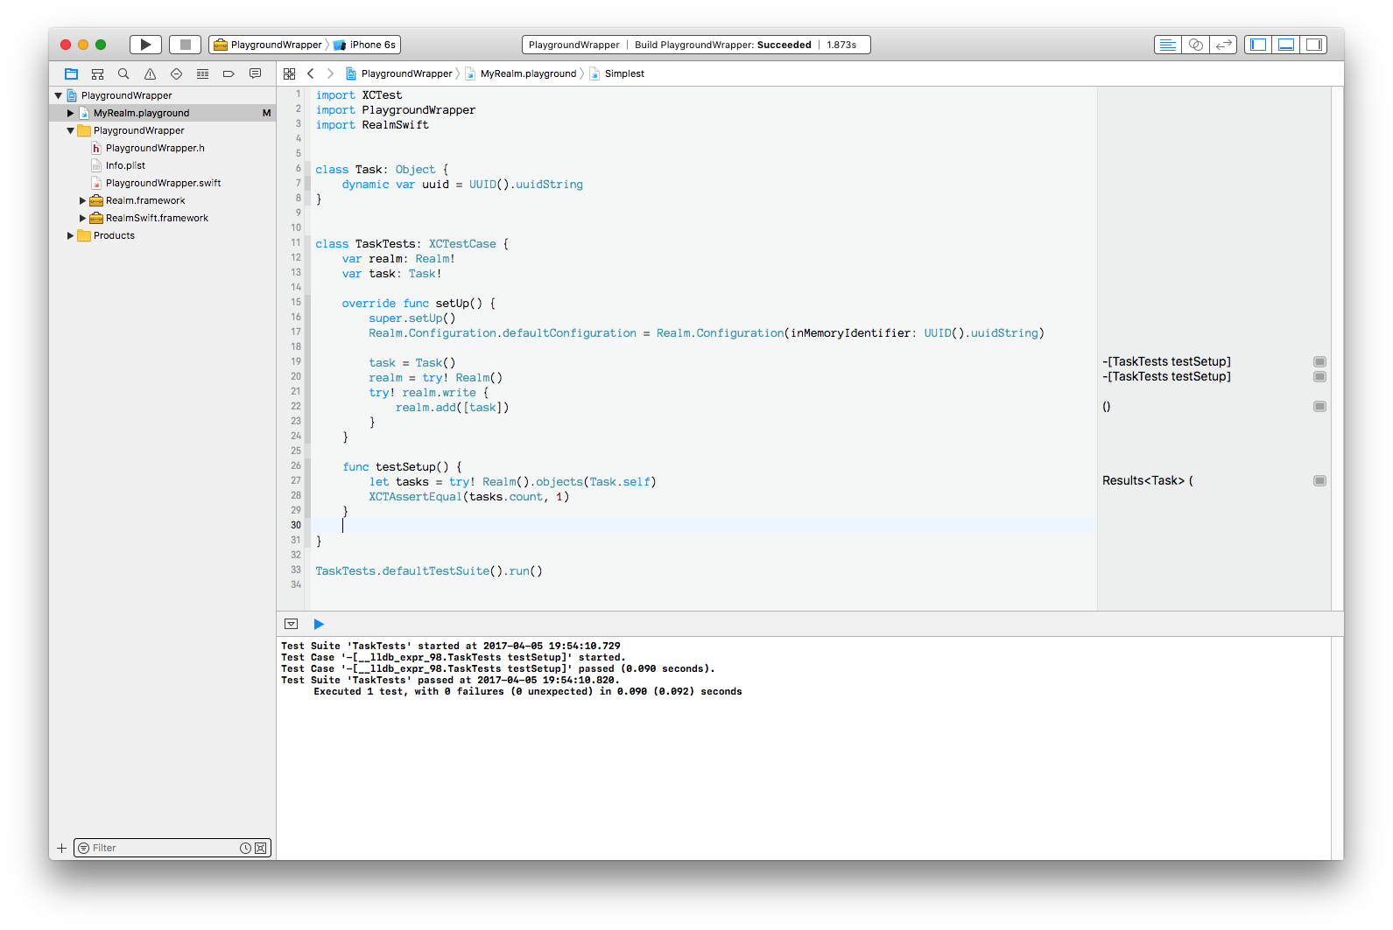Open the PlaygroundWrapper scheme selector
1393x930 pixels.
click(x=269, y=45)
